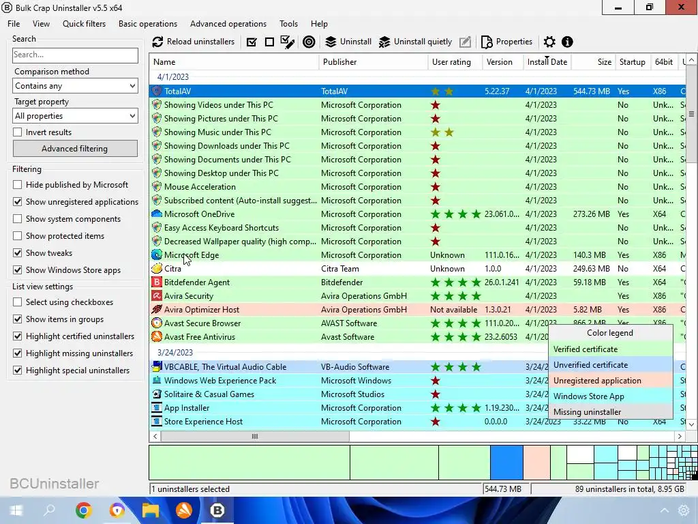Viewport: 698px width, 524px height.
Task: Click the Microsoft OneDrive cloud icon
Action: pos(157,214)
